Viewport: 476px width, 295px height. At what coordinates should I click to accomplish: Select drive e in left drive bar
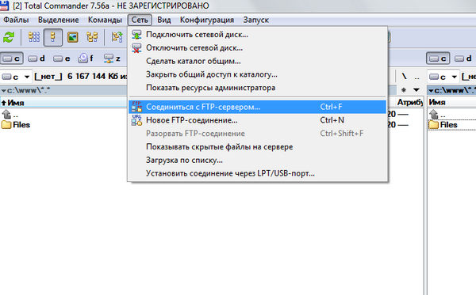pos(62,59)
